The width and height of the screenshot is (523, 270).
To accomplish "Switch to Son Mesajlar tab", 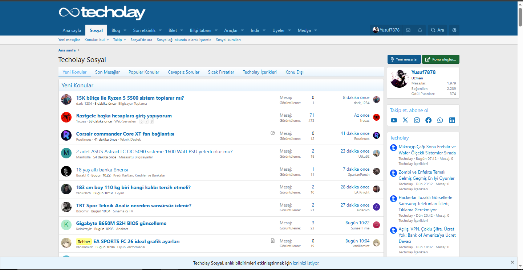I will 108,72.
